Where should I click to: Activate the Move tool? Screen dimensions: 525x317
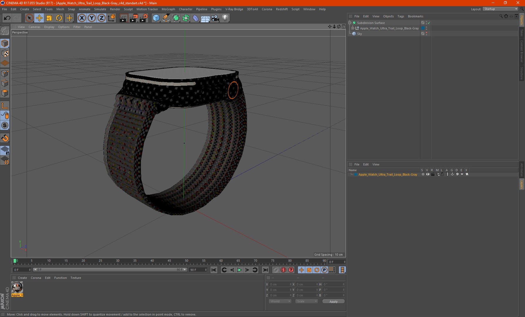39,18
